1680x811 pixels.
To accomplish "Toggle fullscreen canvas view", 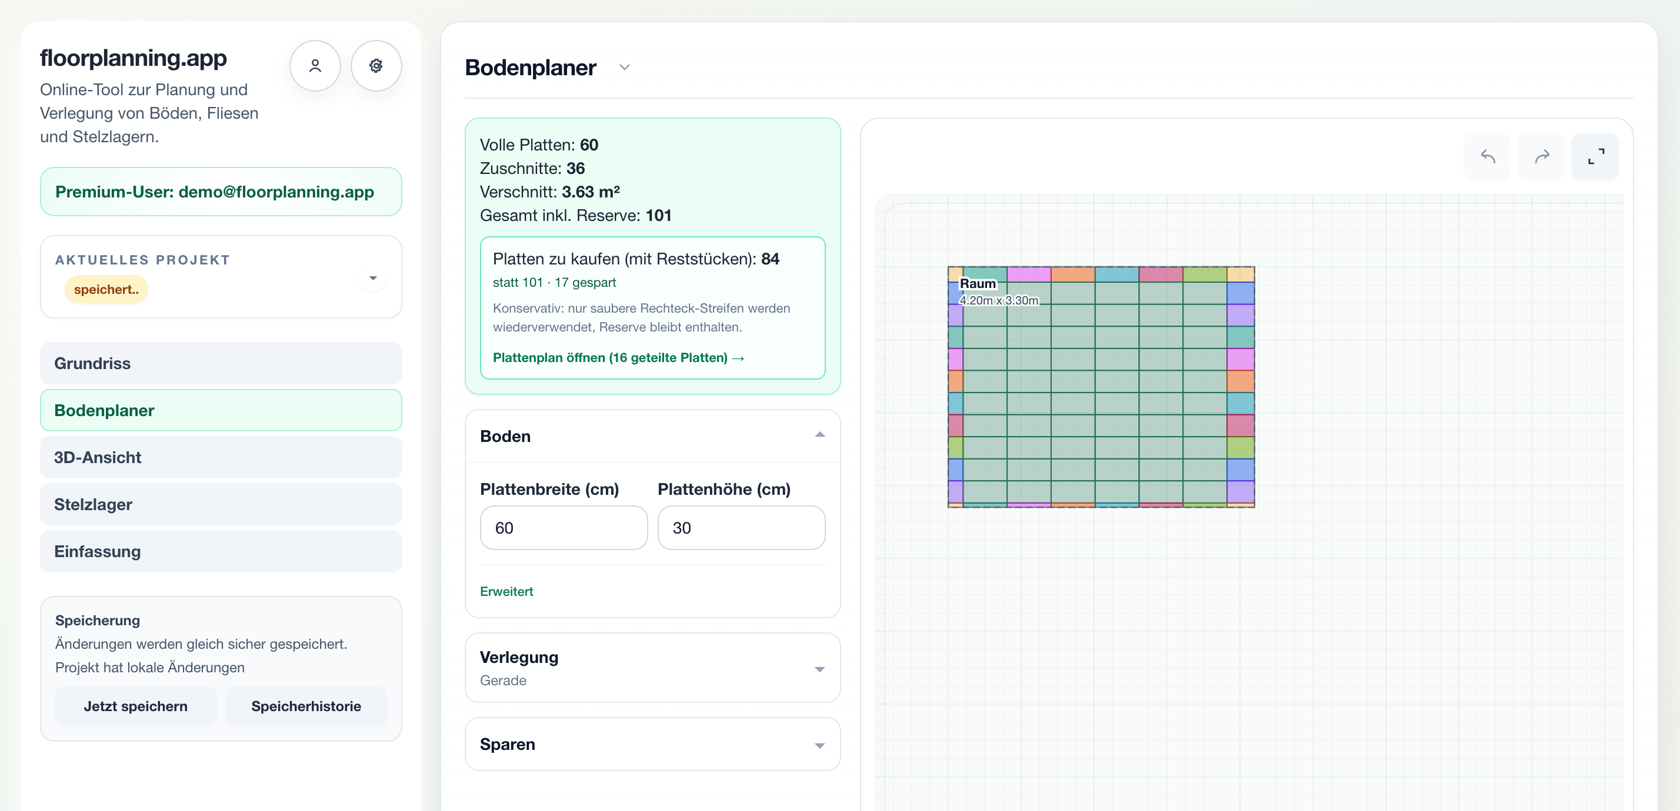I will [x=1595, y=156].
